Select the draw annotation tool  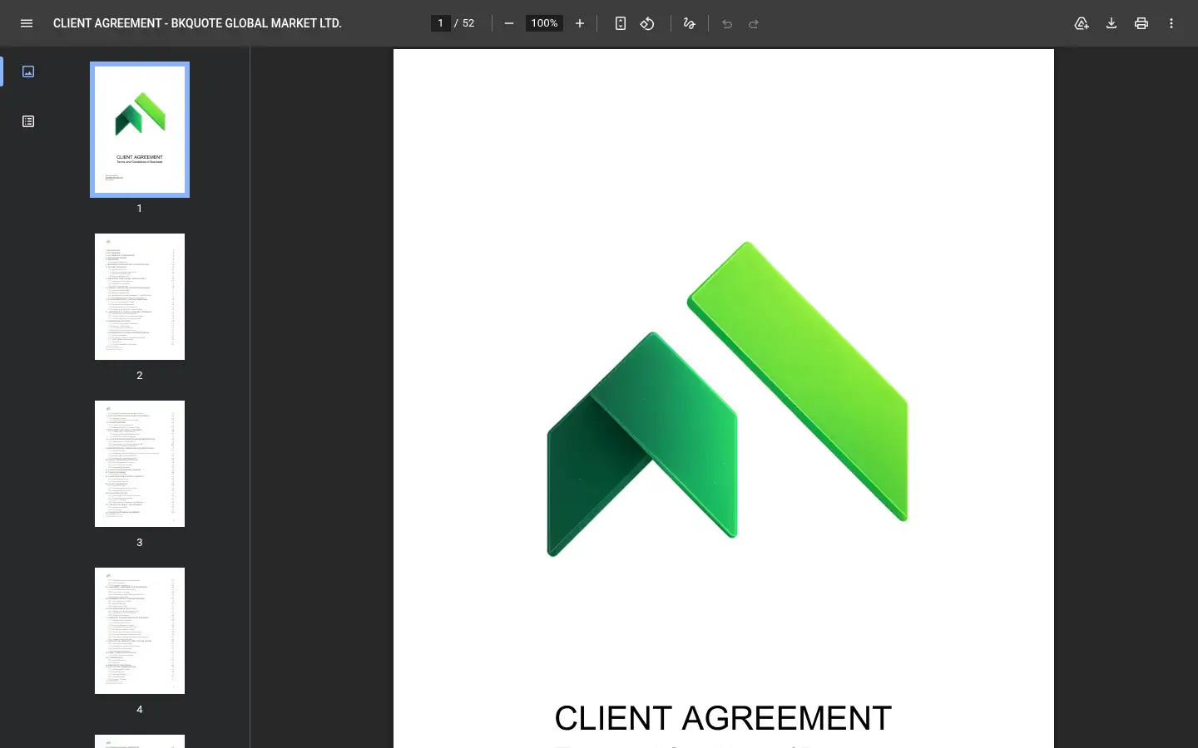pos(689,23)
